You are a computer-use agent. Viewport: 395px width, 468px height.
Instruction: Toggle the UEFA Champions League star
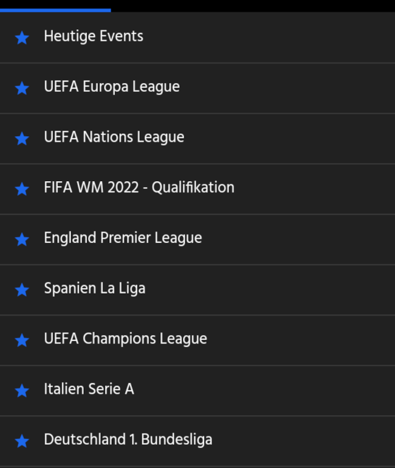[x=22, y=340]
